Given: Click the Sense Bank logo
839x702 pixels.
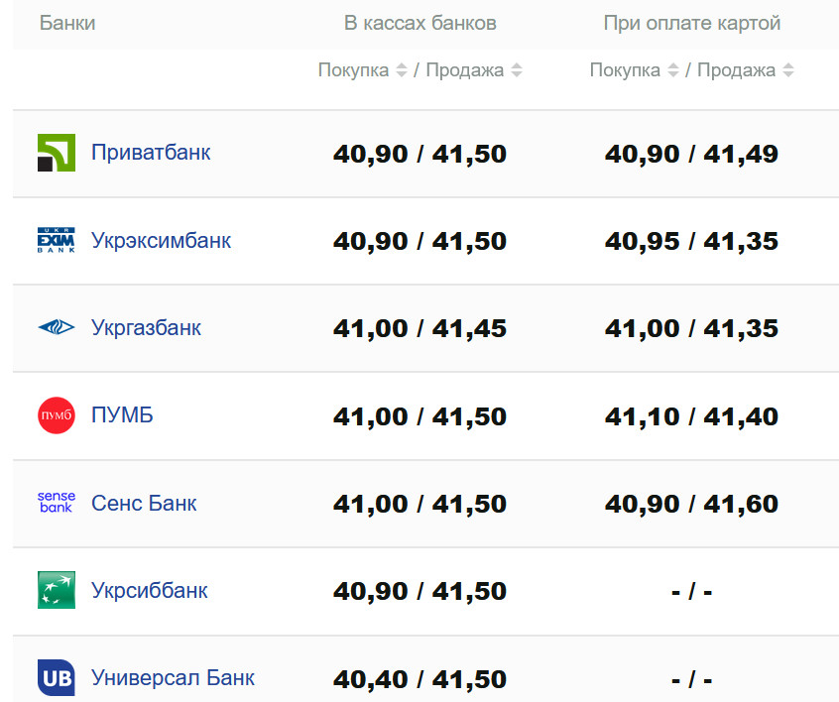Looking at the screenshot, I should pyautogui.click(x=57, y=503).
